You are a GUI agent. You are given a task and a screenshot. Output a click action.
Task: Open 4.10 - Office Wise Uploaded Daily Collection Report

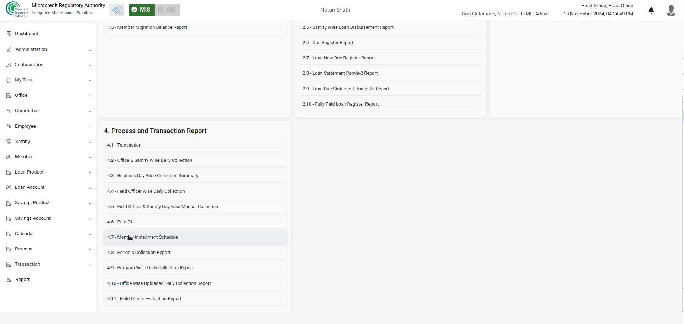point(195,283)
